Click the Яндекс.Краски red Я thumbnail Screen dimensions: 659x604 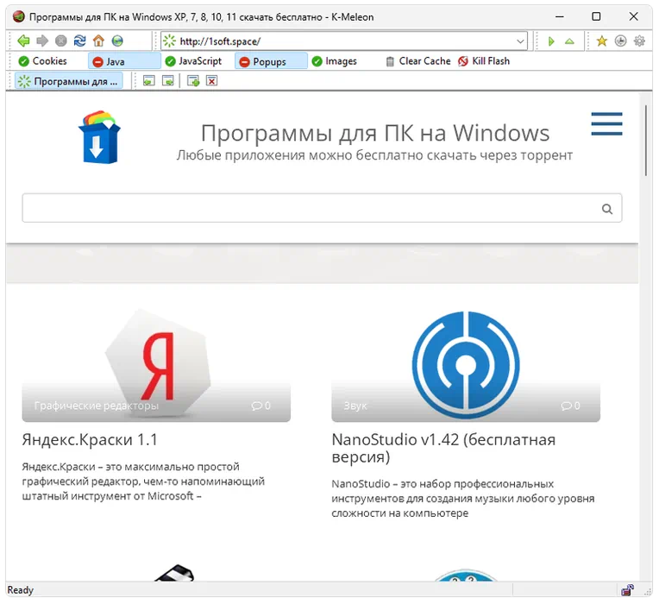158,365
